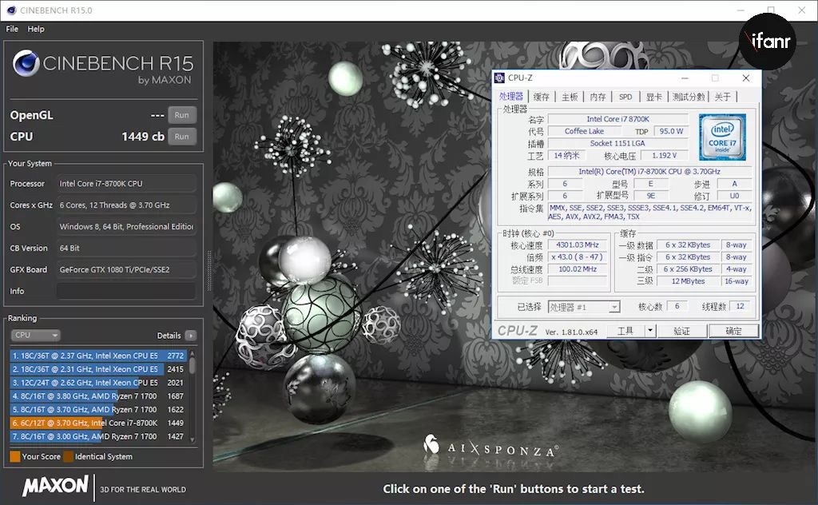Open the File menu

click(x=12, y=29)
